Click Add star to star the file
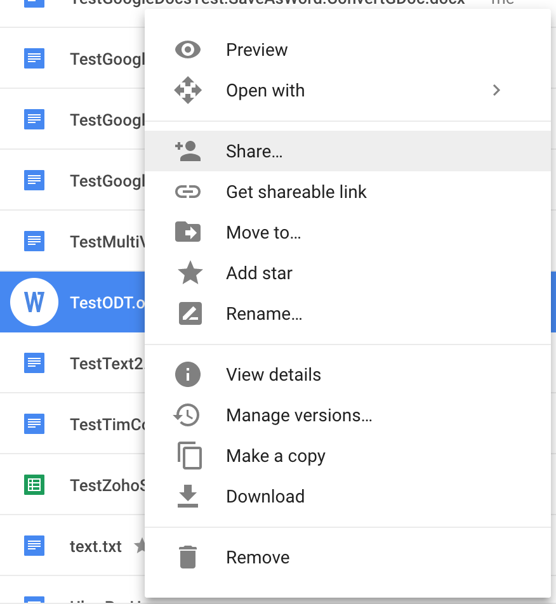The image size is (556, 604). [259, 273]
